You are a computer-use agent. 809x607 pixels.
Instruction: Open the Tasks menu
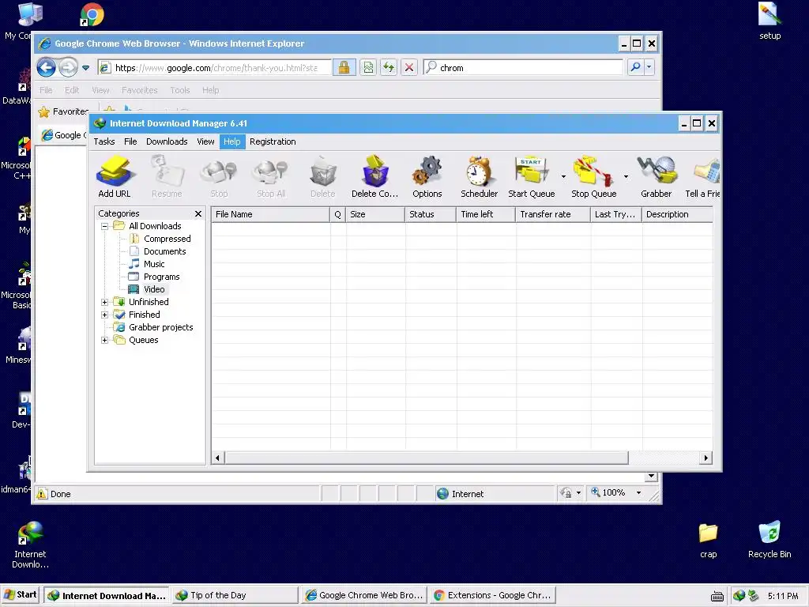[x=104, y=141]
